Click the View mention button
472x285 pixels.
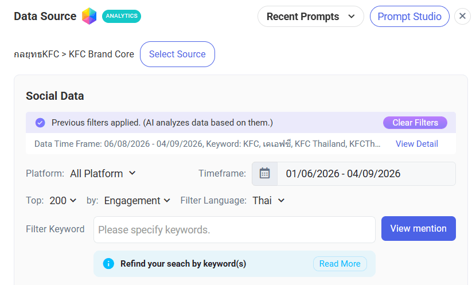point(419,228)
